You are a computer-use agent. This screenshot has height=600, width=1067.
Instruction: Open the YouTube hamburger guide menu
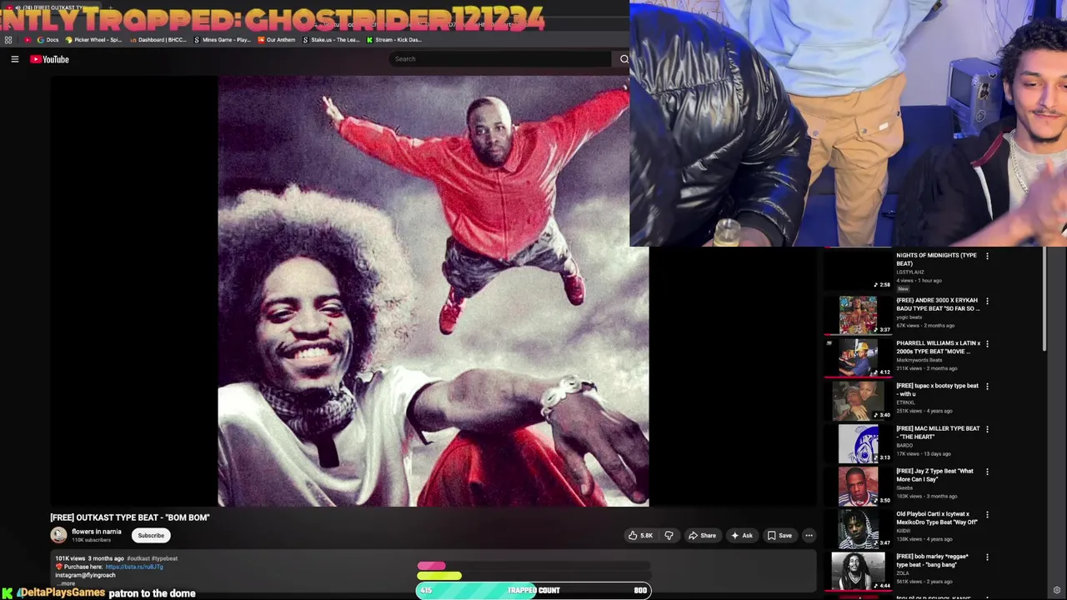point(14,59)
